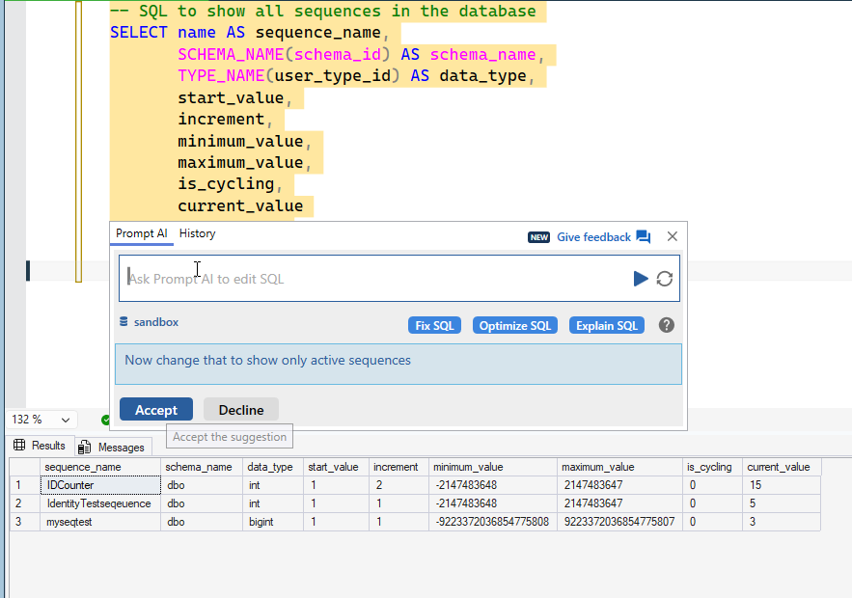Screen dimensions: 852x598
Task: Decline the AI suggestion
Action: (241, 410)
